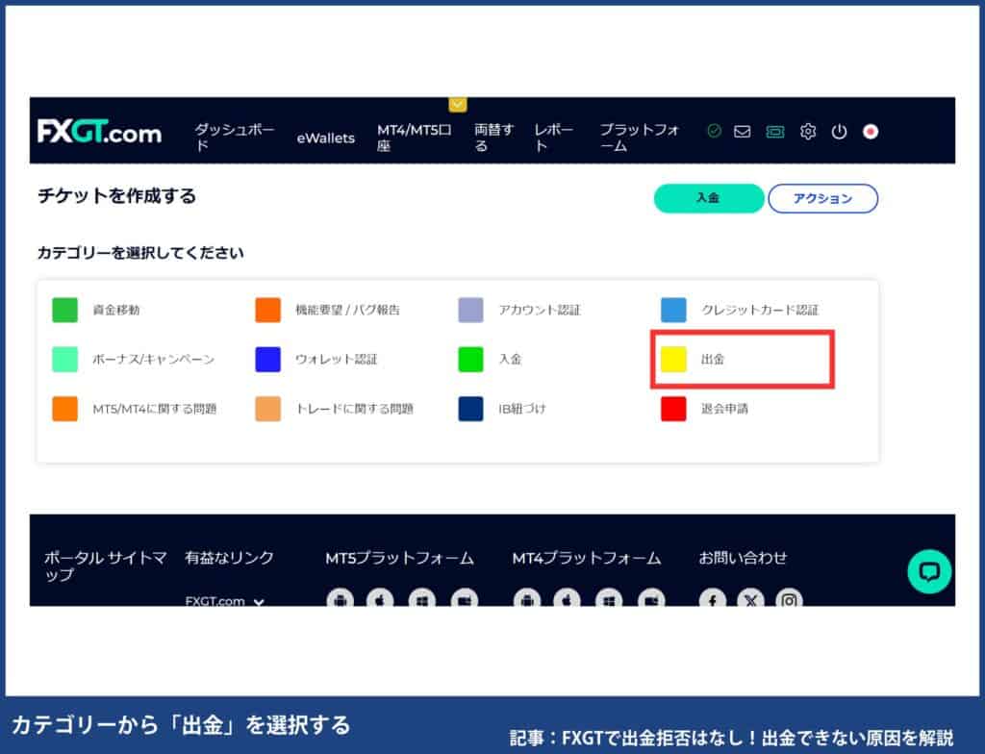Click the teal 入金 button
985x754 pixels.
click(709, 198)
